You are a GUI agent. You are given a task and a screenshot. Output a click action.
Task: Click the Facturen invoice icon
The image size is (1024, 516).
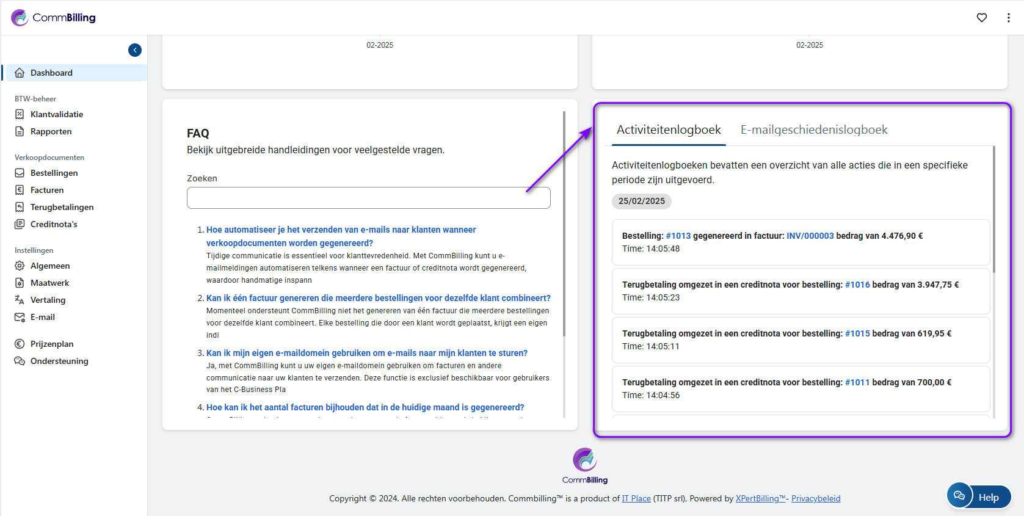coord(20,190)
